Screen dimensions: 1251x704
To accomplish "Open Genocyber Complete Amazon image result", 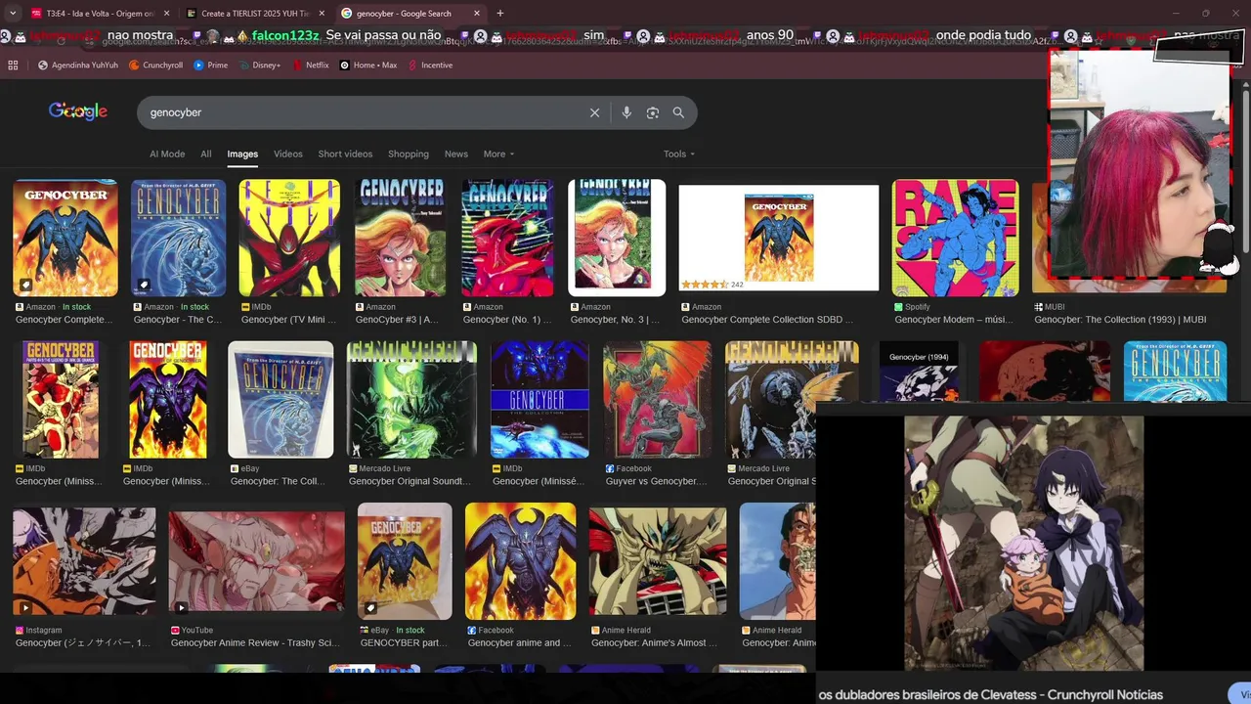I will (65, 238).
